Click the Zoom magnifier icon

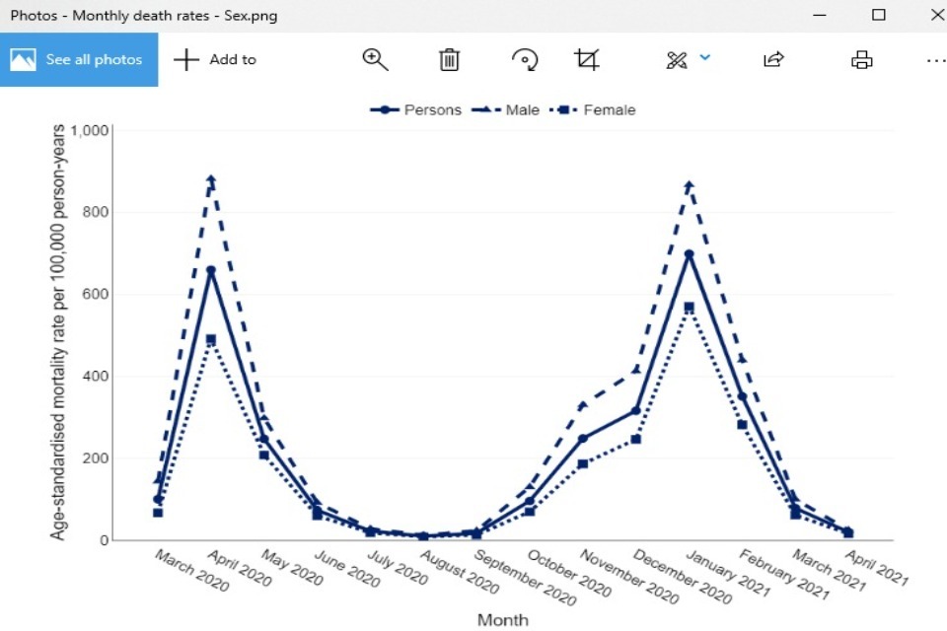point(375,59)
